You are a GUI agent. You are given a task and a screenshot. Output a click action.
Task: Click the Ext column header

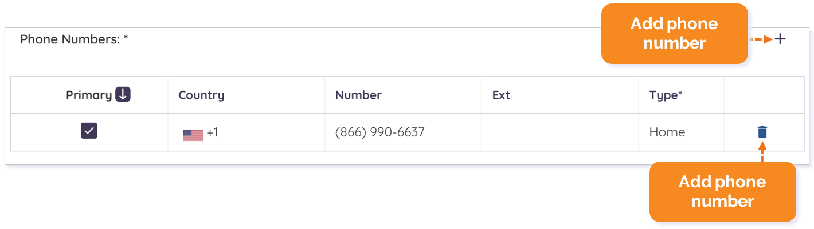501,95
